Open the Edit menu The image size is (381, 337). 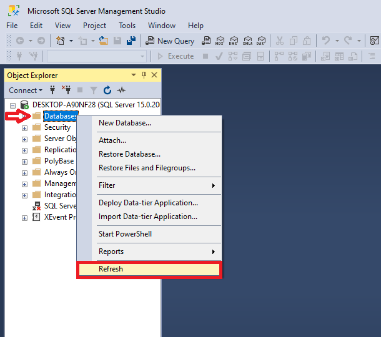click(x=36, y=26)
